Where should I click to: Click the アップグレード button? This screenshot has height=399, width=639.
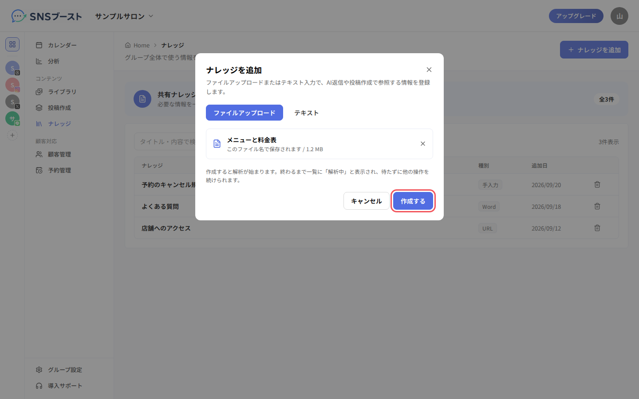576,16
